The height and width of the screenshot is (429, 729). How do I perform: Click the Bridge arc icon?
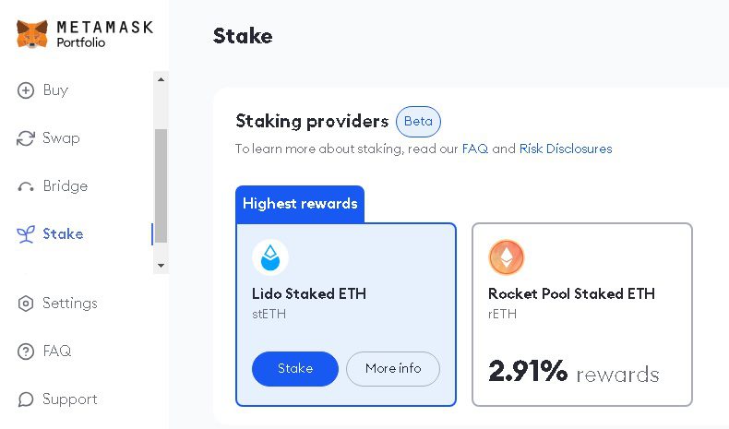pyautogui.click(x=26, y=187)
